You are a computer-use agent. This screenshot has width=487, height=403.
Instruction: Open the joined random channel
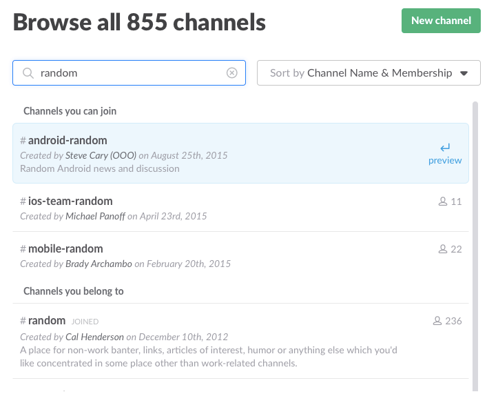pos(47,321)
